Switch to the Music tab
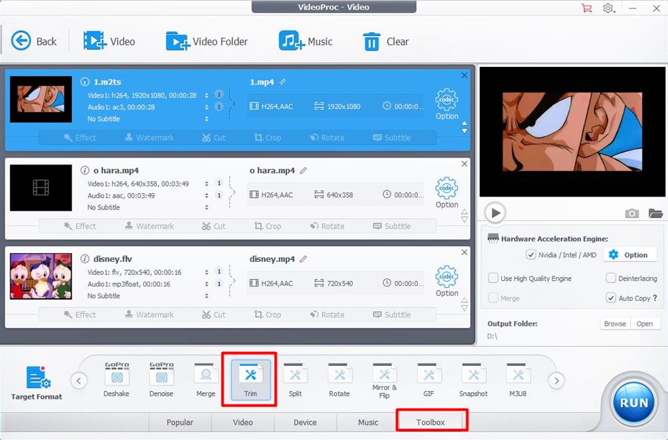The height and width of the screenshot is (440, 668). pyautogui.click(x=368, y=422)
